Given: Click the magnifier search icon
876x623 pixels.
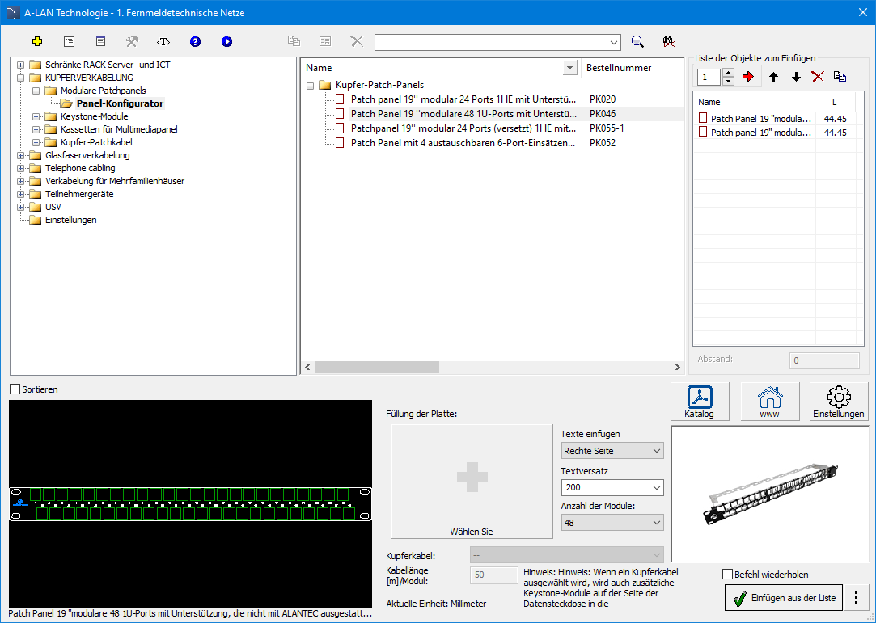Looking at the screenshot, I should 637,42.
